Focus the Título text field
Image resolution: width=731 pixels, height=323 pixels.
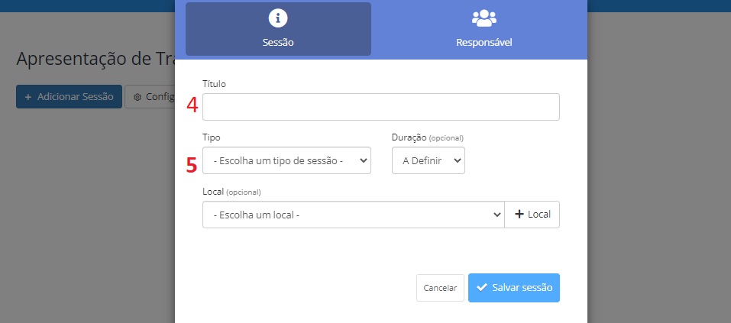click(381, 107)
